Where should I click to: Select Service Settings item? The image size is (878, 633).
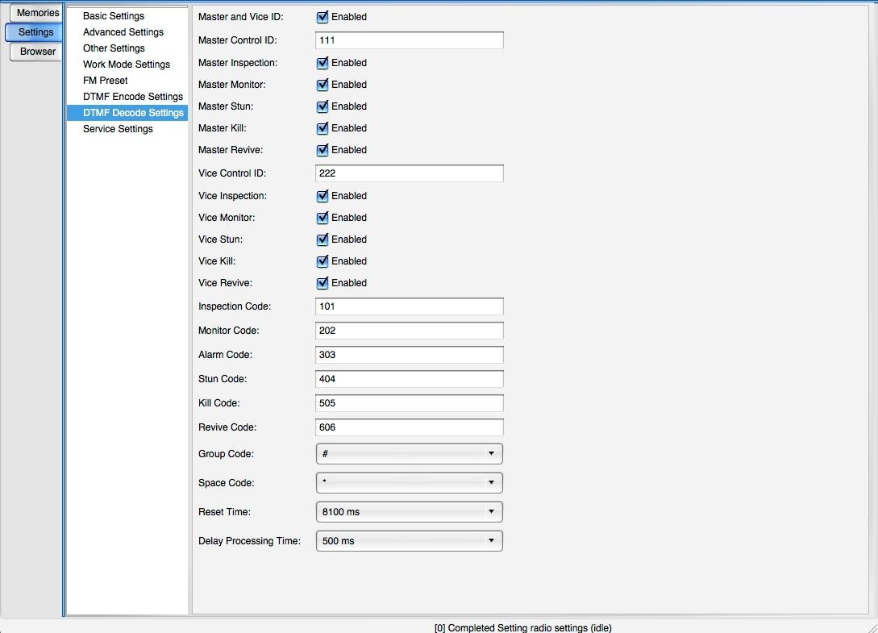(x=118, y=129)
